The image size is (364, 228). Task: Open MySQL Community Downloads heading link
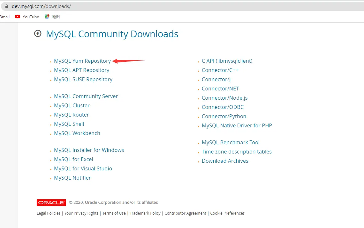[112, 34]
